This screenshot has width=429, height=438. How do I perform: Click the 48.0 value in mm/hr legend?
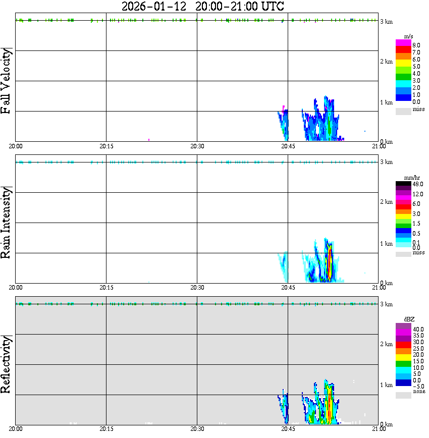coord(418,184)
